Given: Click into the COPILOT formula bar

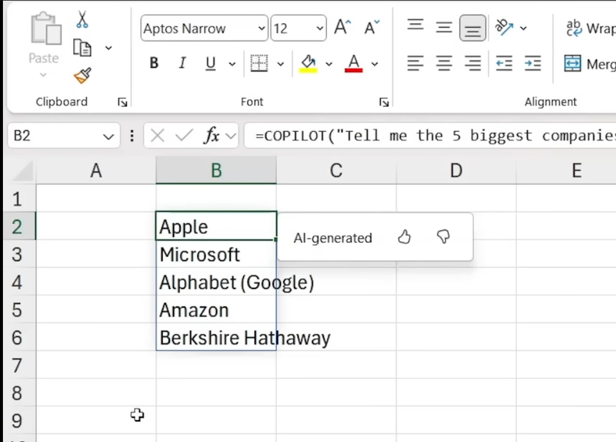Looking at the screenshot, I should [430, 136].
